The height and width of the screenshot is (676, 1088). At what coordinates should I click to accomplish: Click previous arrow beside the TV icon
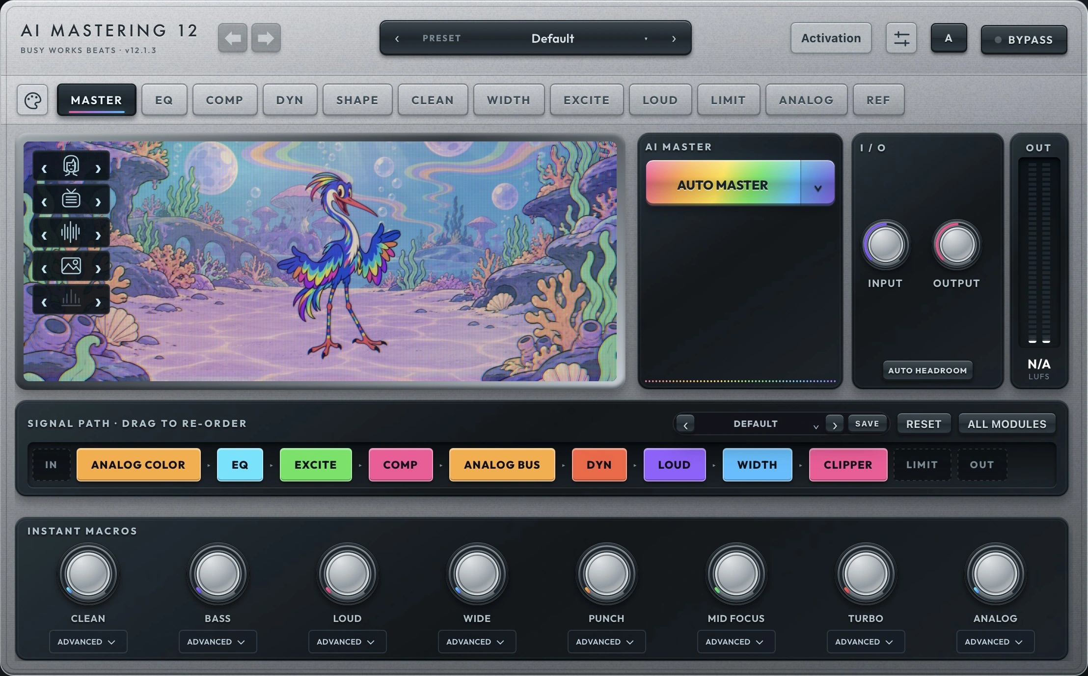pyautogui.click(x=44, y=201)
